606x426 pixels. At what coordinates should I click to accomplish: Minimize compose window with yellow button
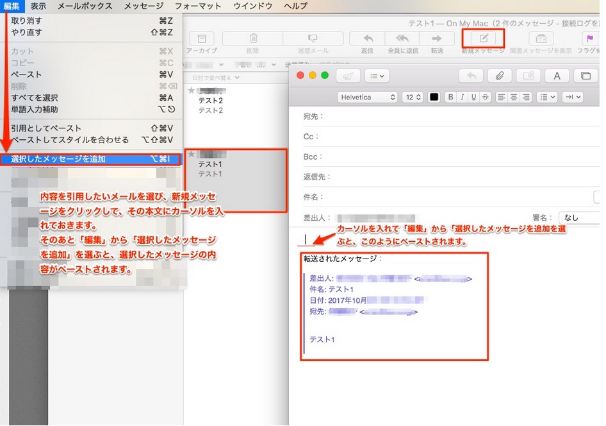313,76
